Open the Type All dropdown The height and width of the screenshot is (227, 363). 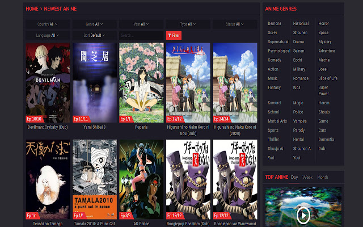[188, 24]
